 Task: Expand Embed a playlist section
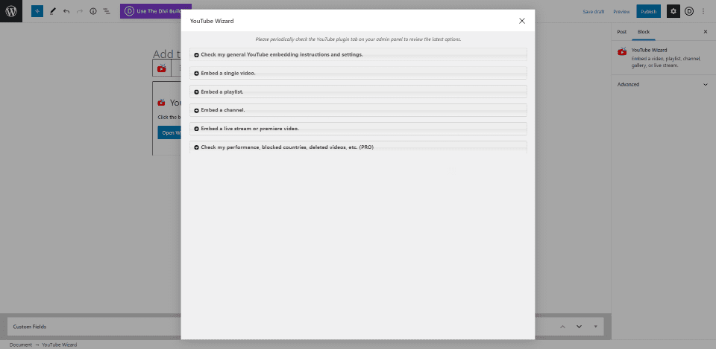coord(358,92)
